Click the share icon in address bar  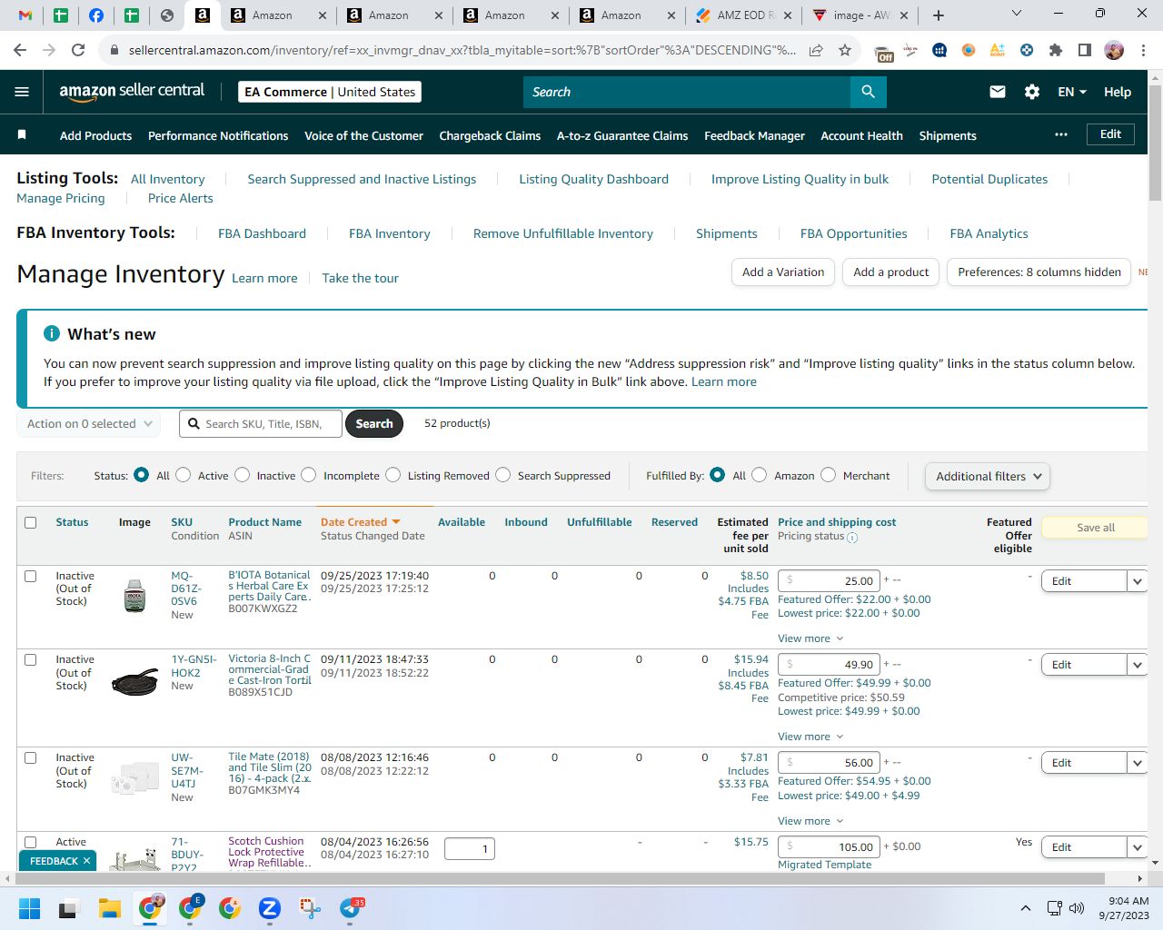[816, 50]
